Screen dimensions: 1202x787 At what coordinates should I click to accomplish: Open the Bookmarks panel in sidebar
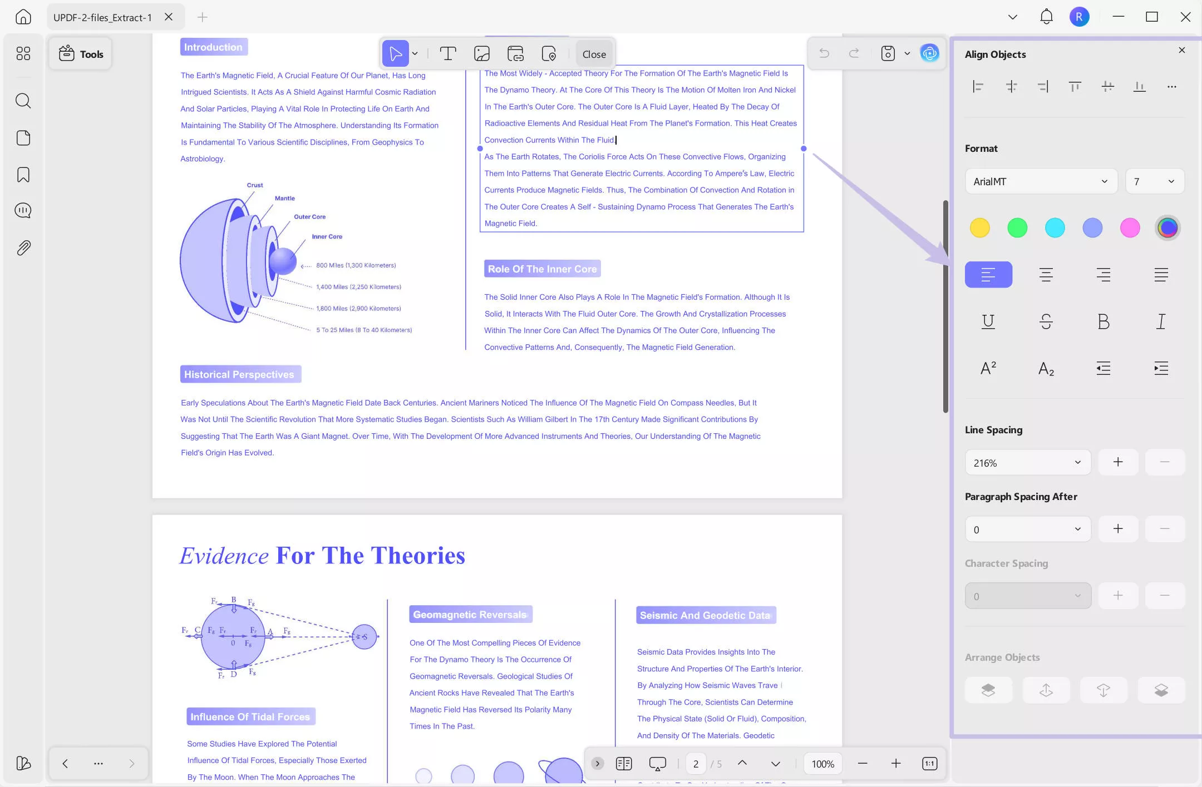23,175
